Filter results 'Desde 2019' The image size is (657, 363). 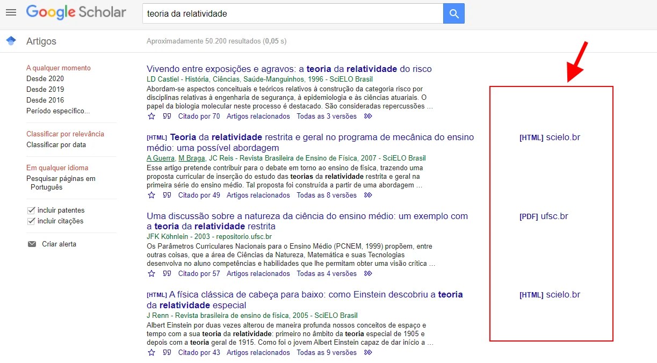coord(45,89)
